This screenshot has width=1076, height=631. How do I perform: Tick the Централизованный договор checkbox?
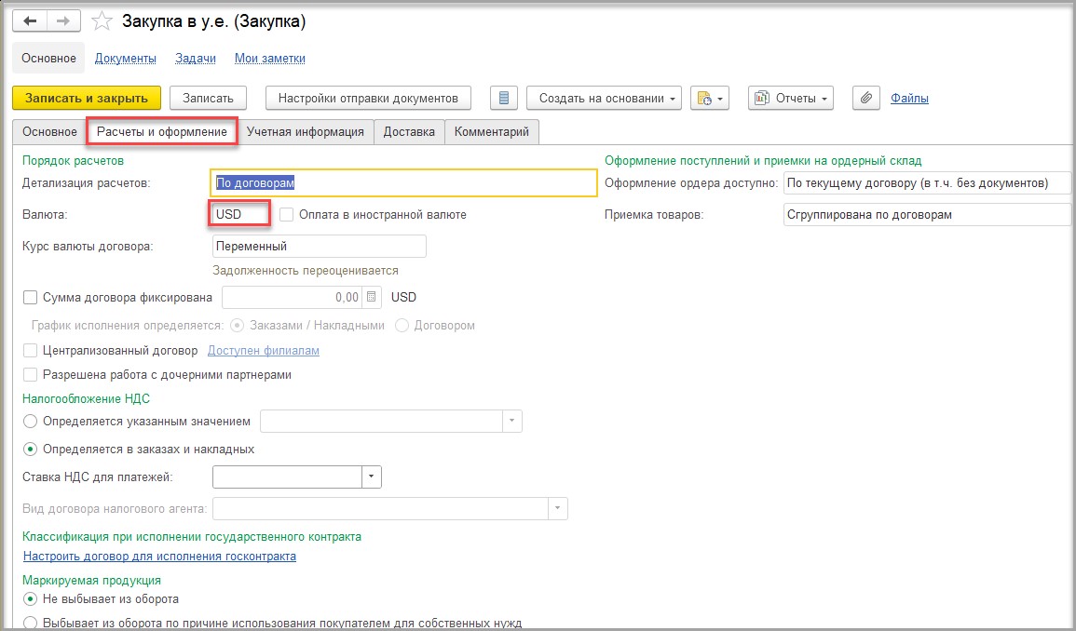tap(31, 351)
